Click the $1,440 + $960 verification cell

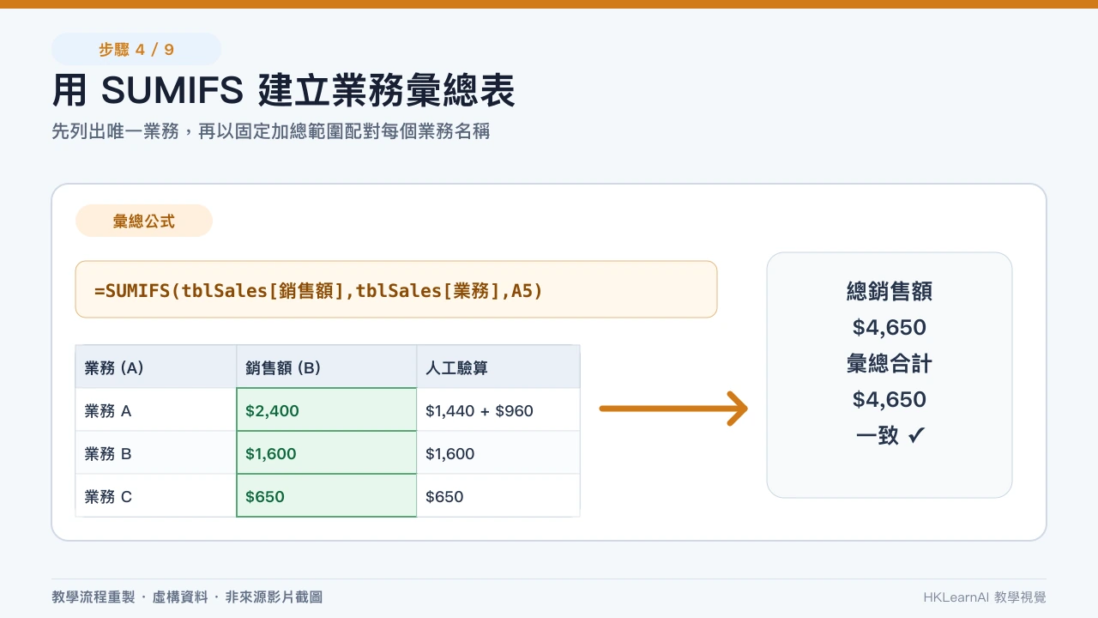coord(498,410)
